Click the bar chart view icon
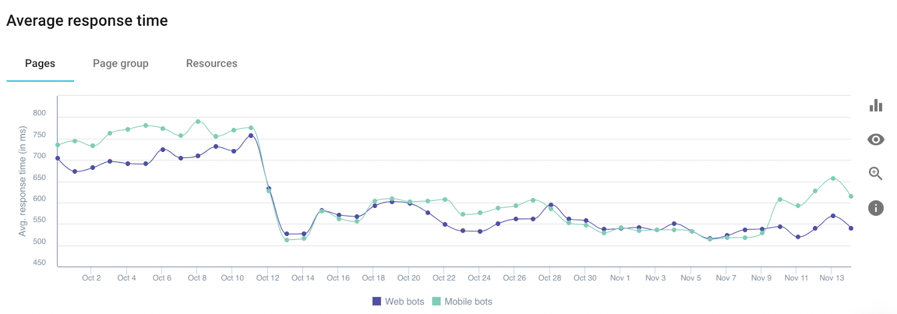 (x=876, y=105)
